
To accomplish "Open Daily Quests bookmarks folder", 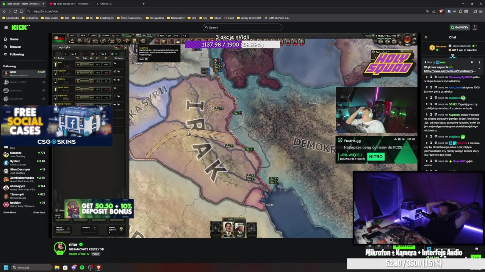I will point(49,18).
